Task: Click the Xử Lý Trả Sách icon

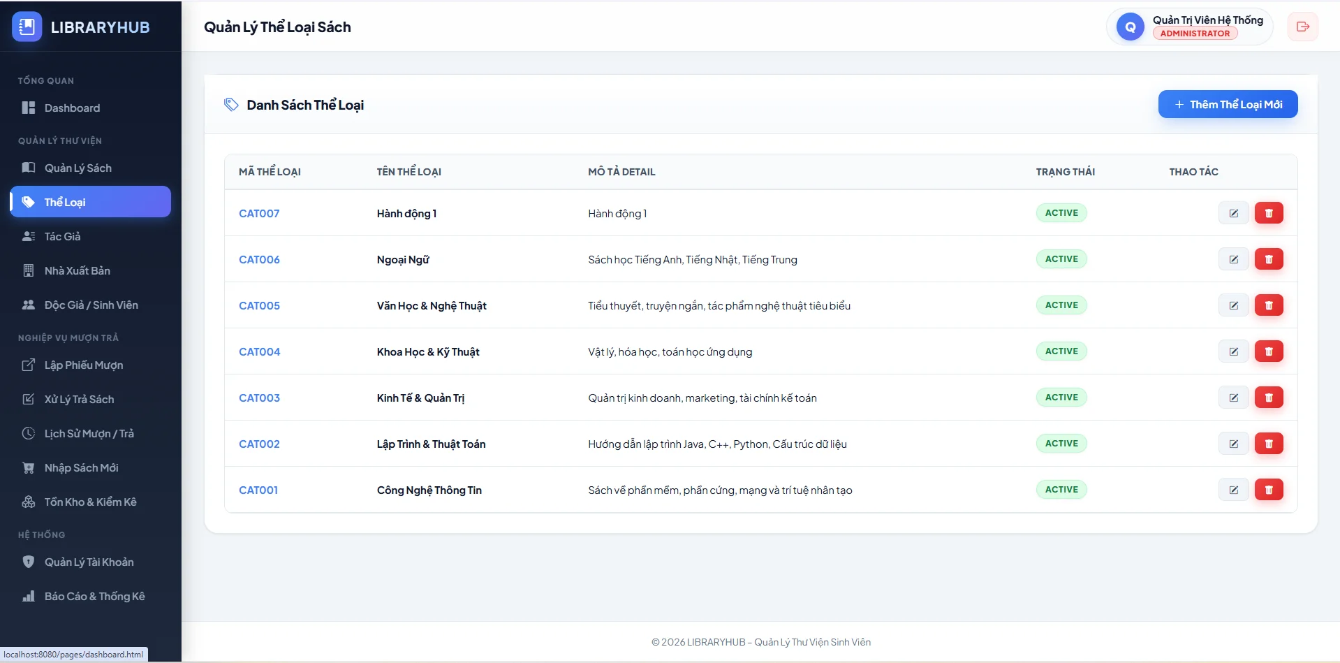Action: click(x=28, y=399)
